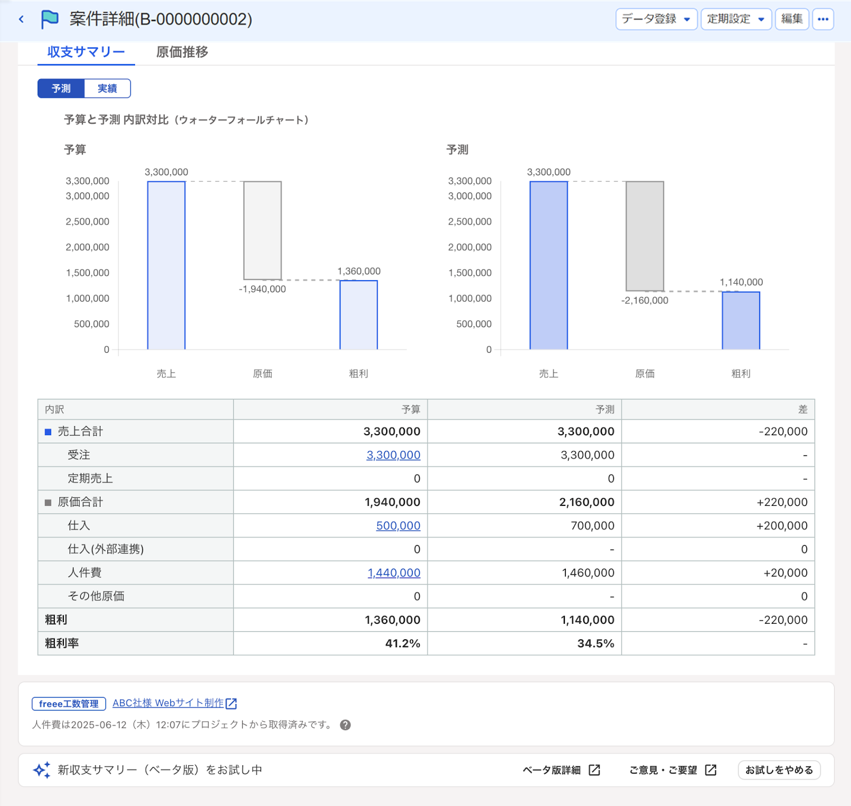This screenshot has width=851, height=806.
Task: Open the ご意見・ご要望 link
Action: click(663, 770)
